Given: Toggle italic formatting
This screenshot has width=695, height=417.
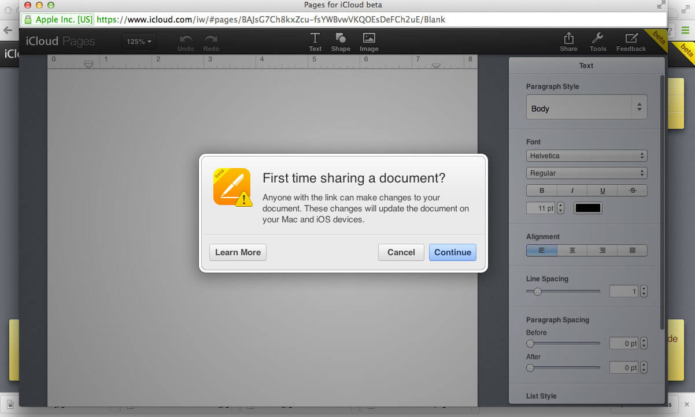Looking at the screenshot, I should click(x=572, y=190).
